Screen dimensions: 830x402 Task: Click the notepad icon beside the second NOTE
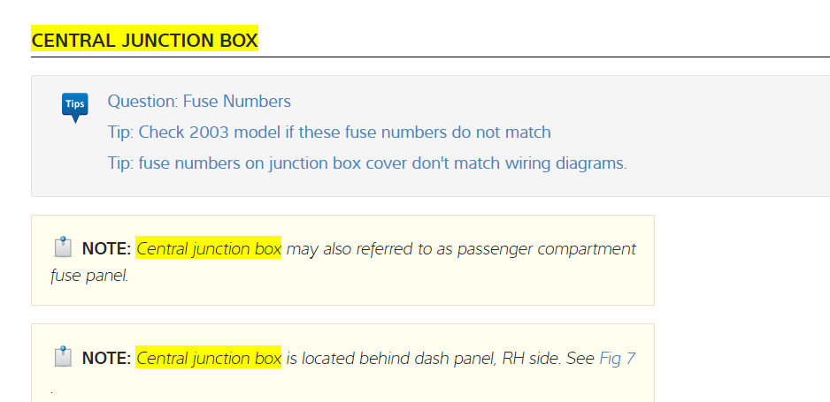point(62,357)
